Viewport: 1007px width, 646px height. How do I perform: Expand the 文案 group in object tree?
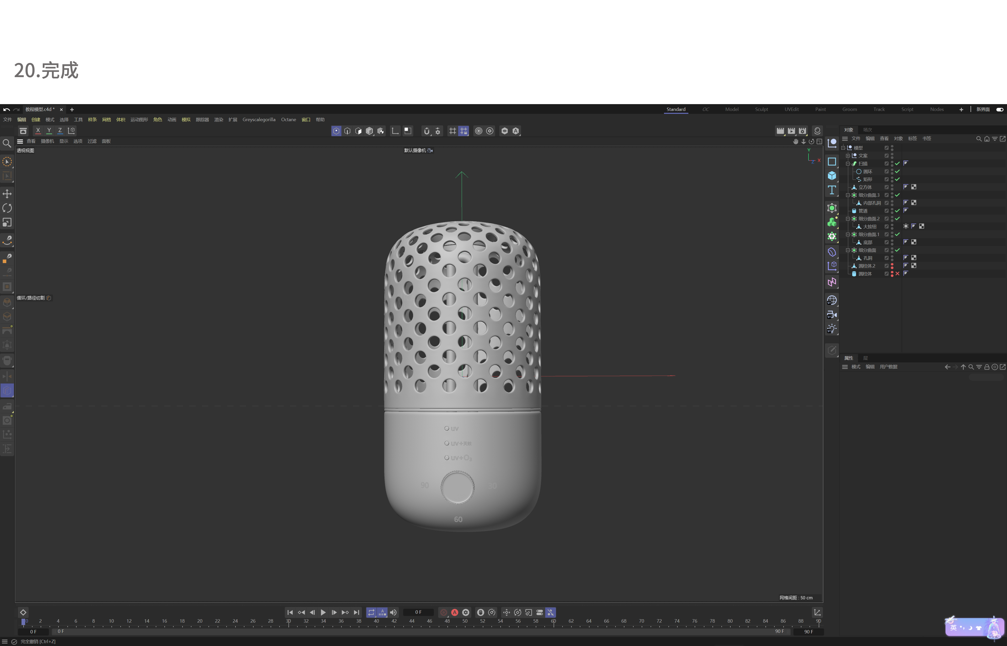point(848,156)
